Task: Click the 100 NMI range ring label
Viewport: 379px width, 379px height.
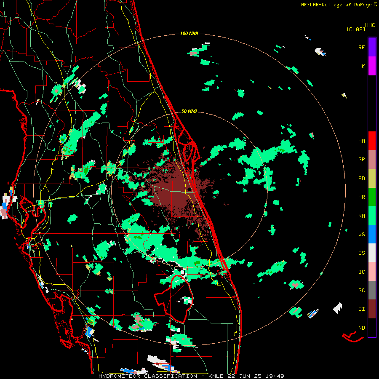Action: (x=189, y=33)
